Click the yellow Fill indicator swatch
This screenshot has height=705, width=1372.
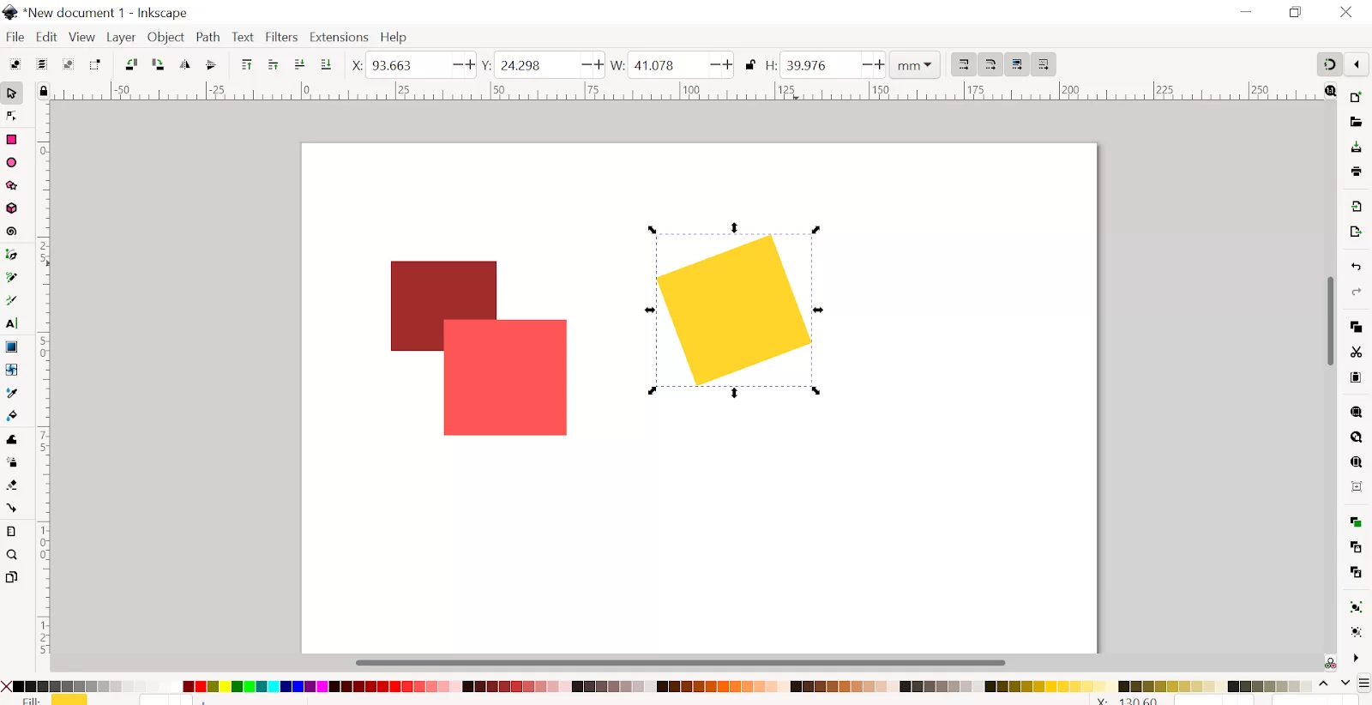pos(69,700)
